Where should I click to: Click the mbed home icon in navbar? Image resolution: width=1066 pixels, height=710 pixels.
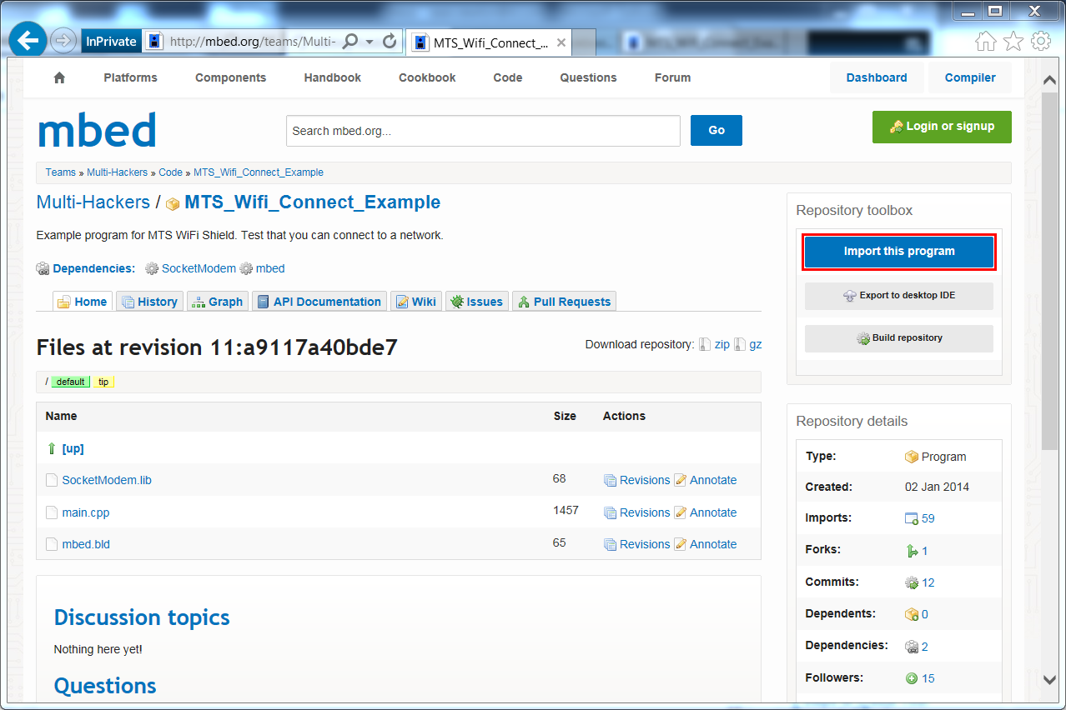[x=59, y=77]
